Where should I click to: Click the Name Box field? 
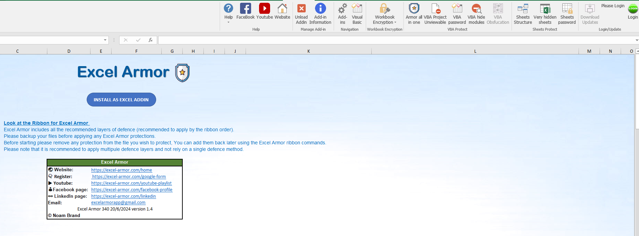point(51,40)
